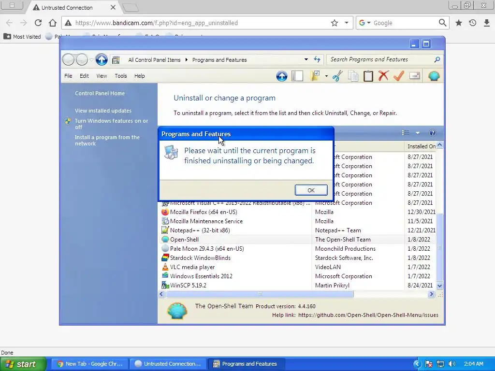Select WinSCP 5.19.2 row
This screenshot has width=495, height=371.
pyautogui.click(x=298, y=285)
